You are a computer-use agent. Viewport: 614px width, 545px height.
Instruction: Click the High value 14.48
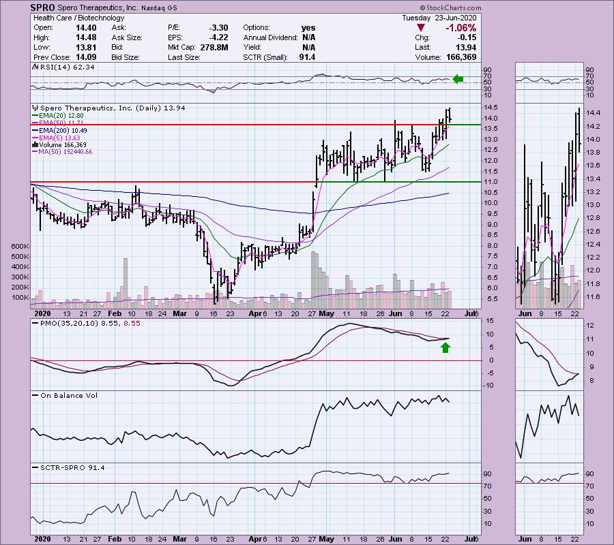coord(86,37)
